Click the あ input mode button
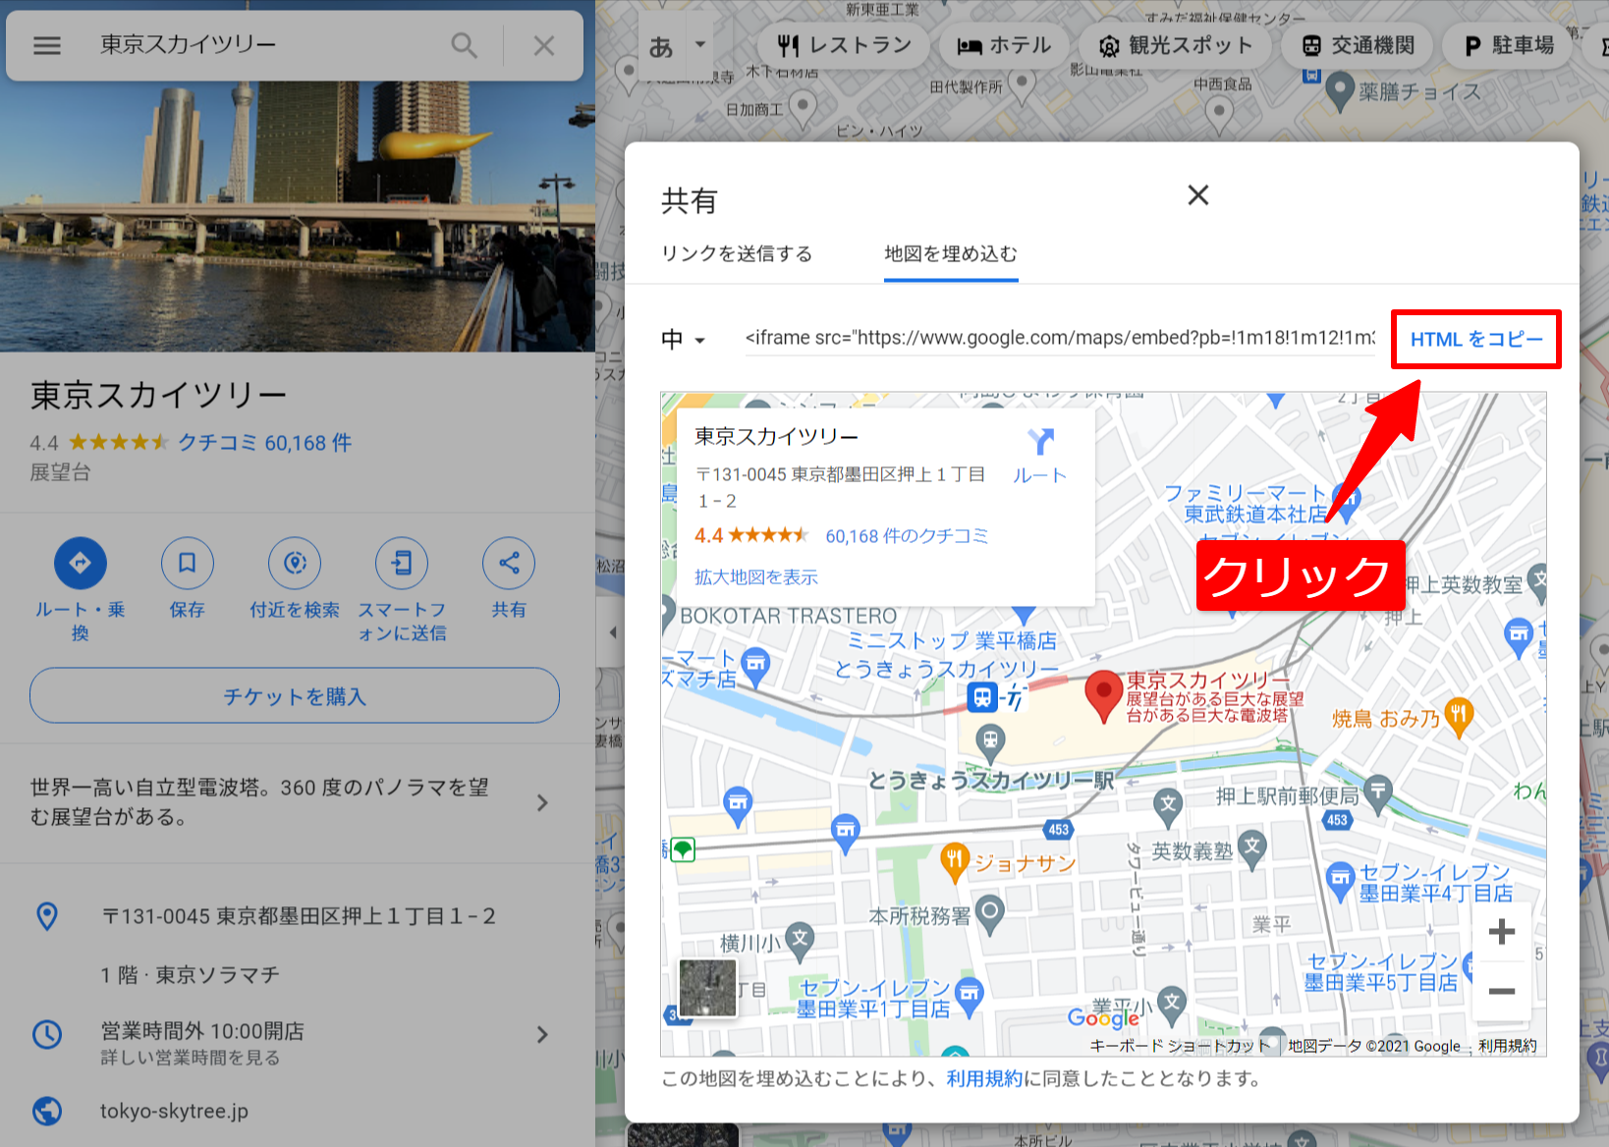Screen dimensions: 1609x1147 (x=661, y=46)
